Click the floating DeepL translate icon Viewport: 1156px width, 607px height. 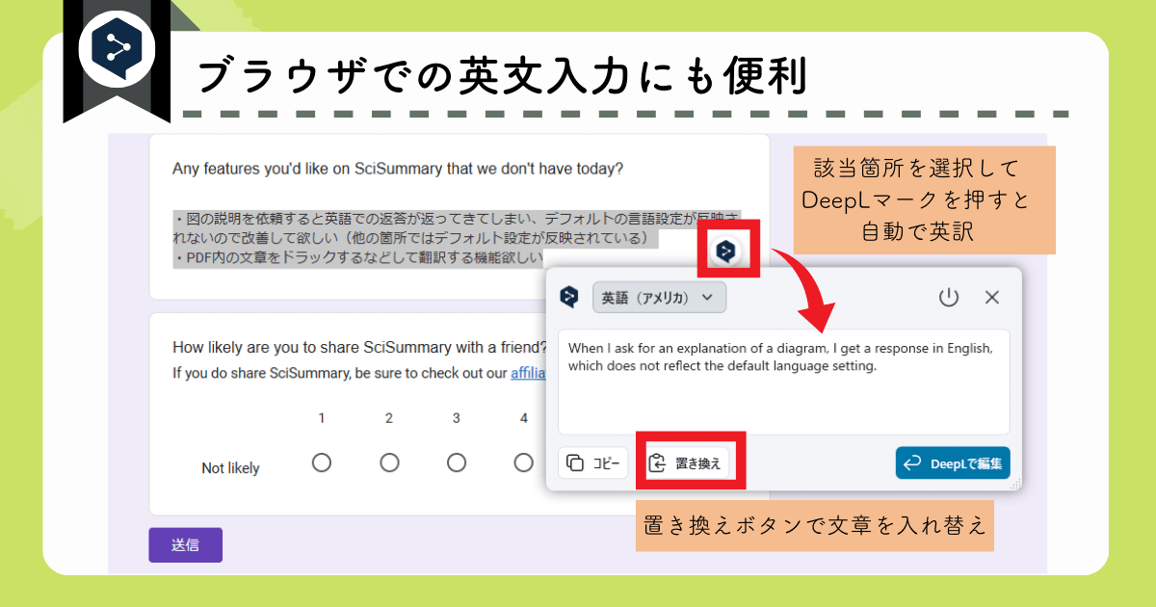pyautogui.click(x=726, y=251)
